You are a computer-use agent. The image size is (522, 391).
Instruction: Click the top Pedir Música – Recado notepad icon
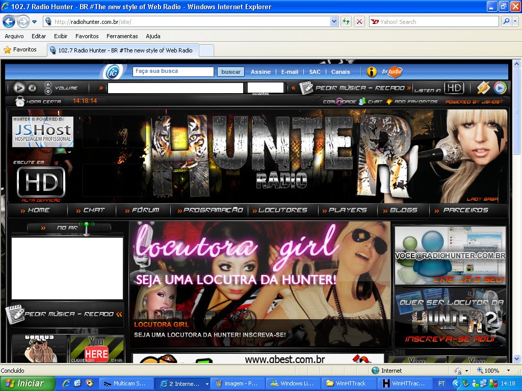tap(306, 88)
